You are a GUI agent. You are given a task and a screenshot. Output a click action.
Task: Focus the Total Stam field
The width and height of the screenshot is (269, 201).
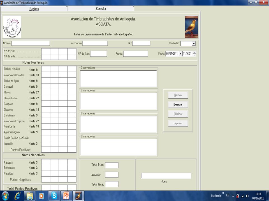tap(112, 165)
